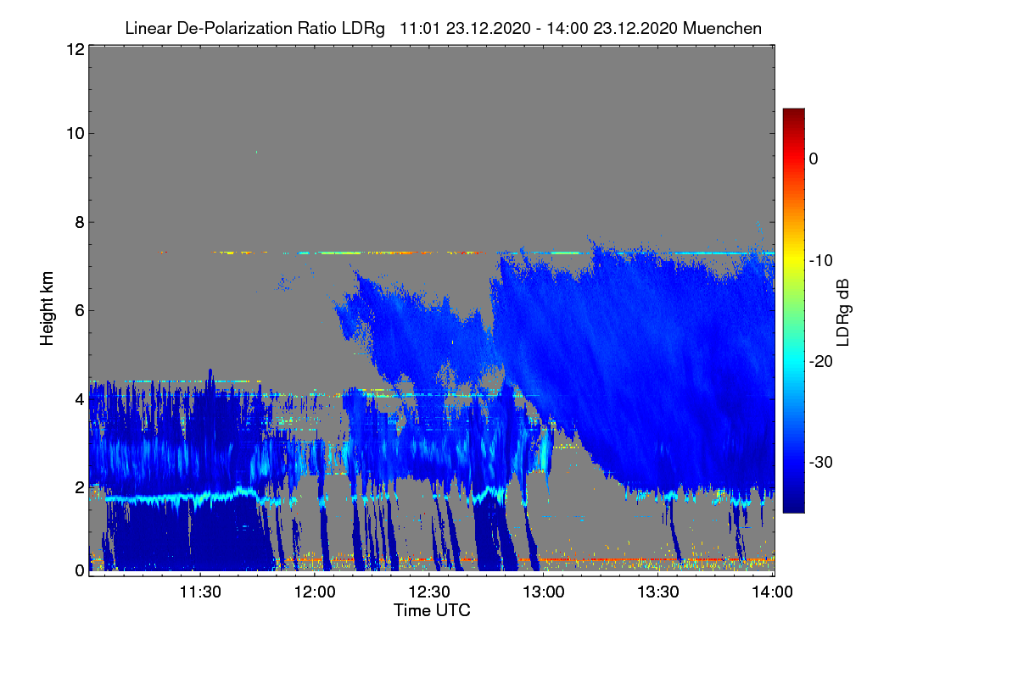Click the height axis label 0

[x=78, y=570]
